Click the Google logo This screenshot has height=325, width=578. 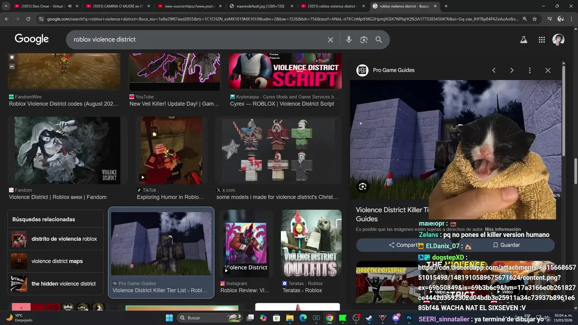click(32, 39)
